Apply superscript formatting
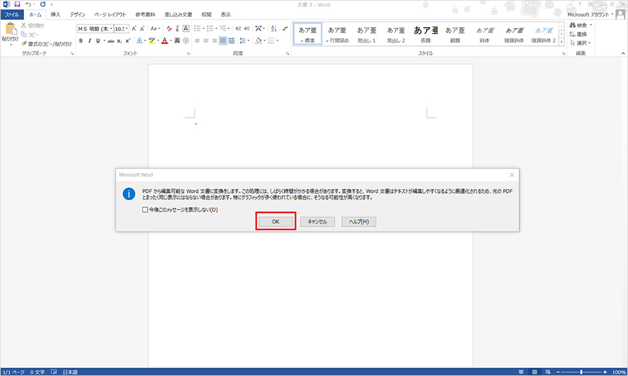The image size is (628, 376). tap(128, 41)
